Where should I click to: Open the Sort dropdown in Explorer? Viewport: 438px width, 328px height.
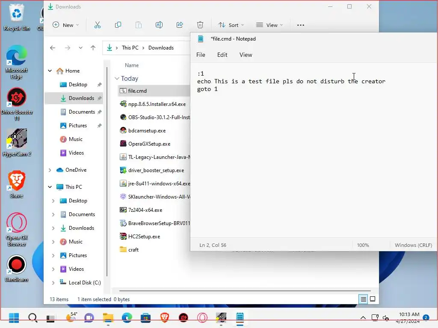point(231,25)
